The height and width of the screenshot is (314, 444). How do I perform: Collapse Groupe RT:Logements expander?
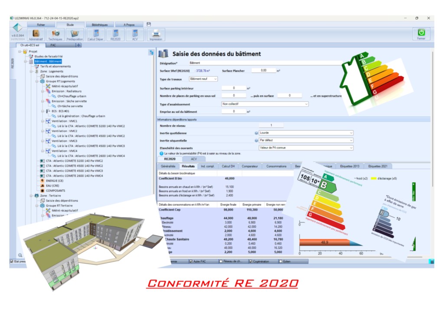(37, 81)
